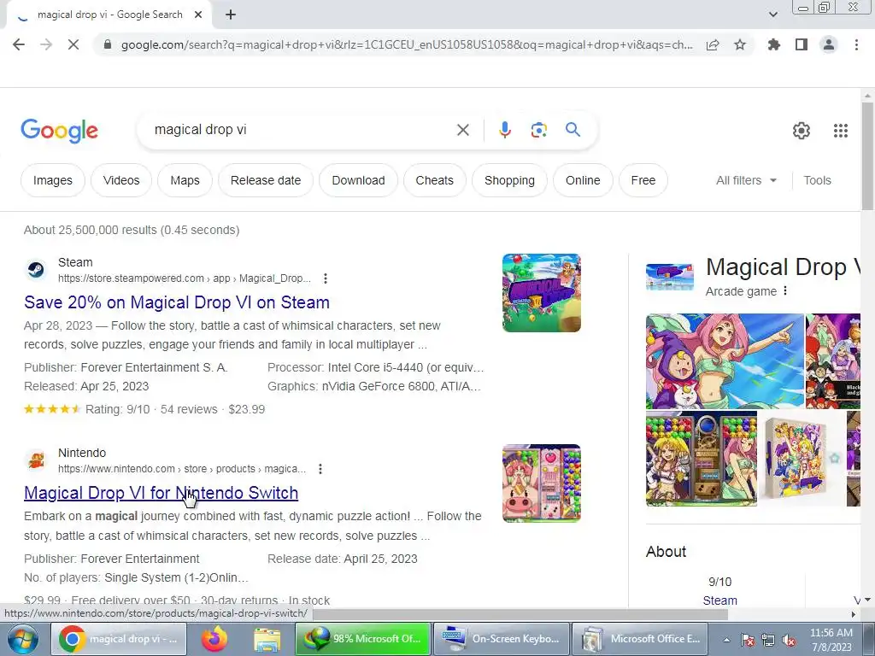
Task: Click horizontal scrollbar right arrow
Action: pos(854,614)
